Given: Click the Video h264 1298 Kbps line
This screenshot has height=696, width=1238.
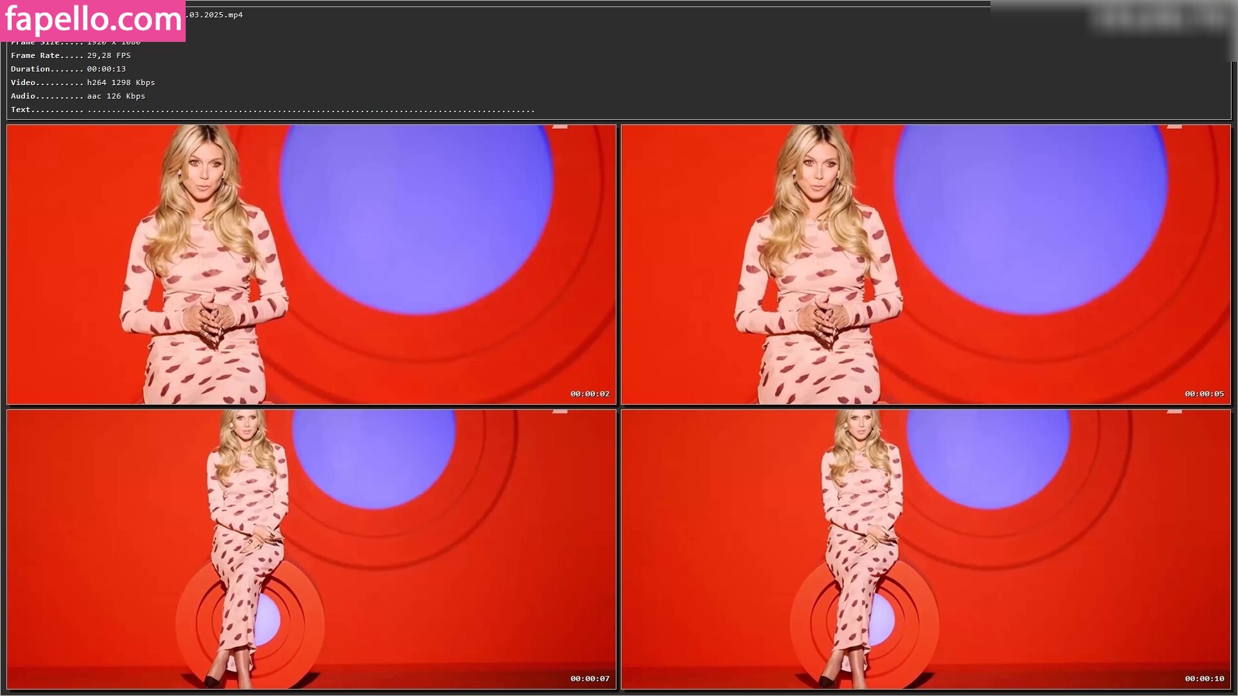Looking at the screenshot, I should (x=83, y=82).
